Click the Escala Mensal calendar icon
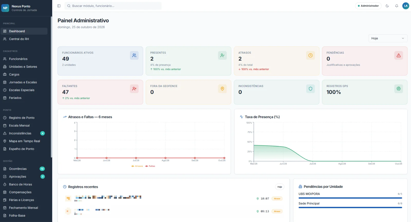The height and width of the screenshot is (222, 411). 5,126
